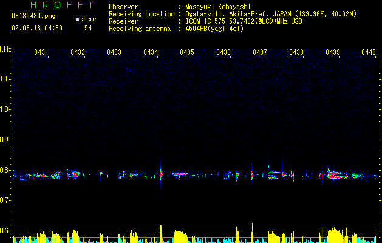This screenshot has width=382, height=243.
Task: Click the 1.1 kHz axis label
Action: pos(5,79)
